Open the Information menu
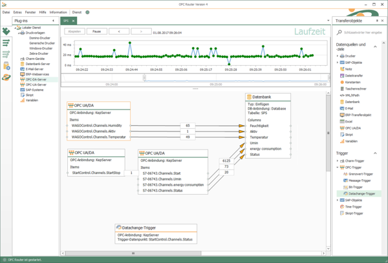 [58, 12]
